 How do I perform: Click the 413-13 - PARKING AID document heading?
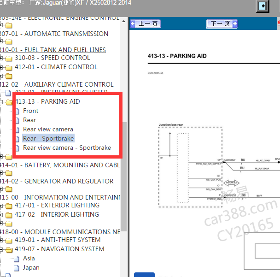click(177, 56)
